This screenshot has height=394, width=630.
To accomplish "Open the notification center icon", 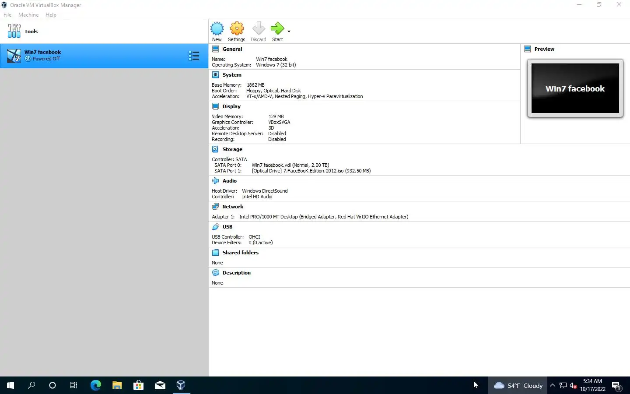I will click(x=616, y=386).
